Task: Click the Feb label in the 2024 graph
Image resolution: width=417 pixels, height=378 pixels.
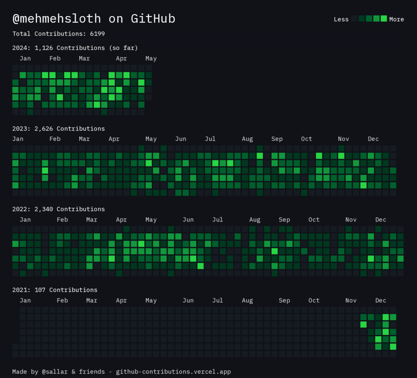Action: tap(55, 58)
